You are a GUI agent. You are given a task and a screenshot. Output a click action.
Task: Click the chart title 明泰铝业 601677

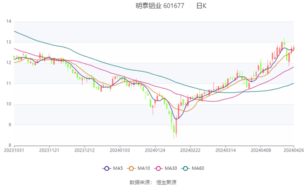point(160,6)
